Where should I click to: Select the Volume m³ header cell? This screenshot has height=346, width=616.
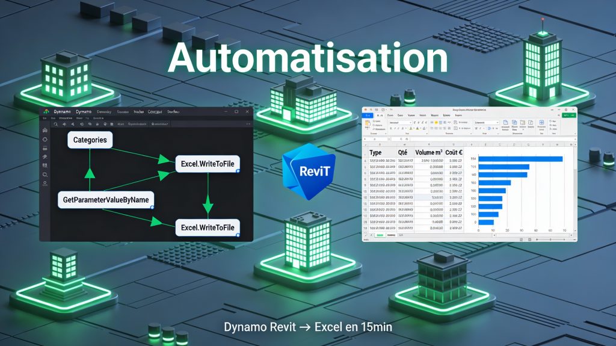428,153
